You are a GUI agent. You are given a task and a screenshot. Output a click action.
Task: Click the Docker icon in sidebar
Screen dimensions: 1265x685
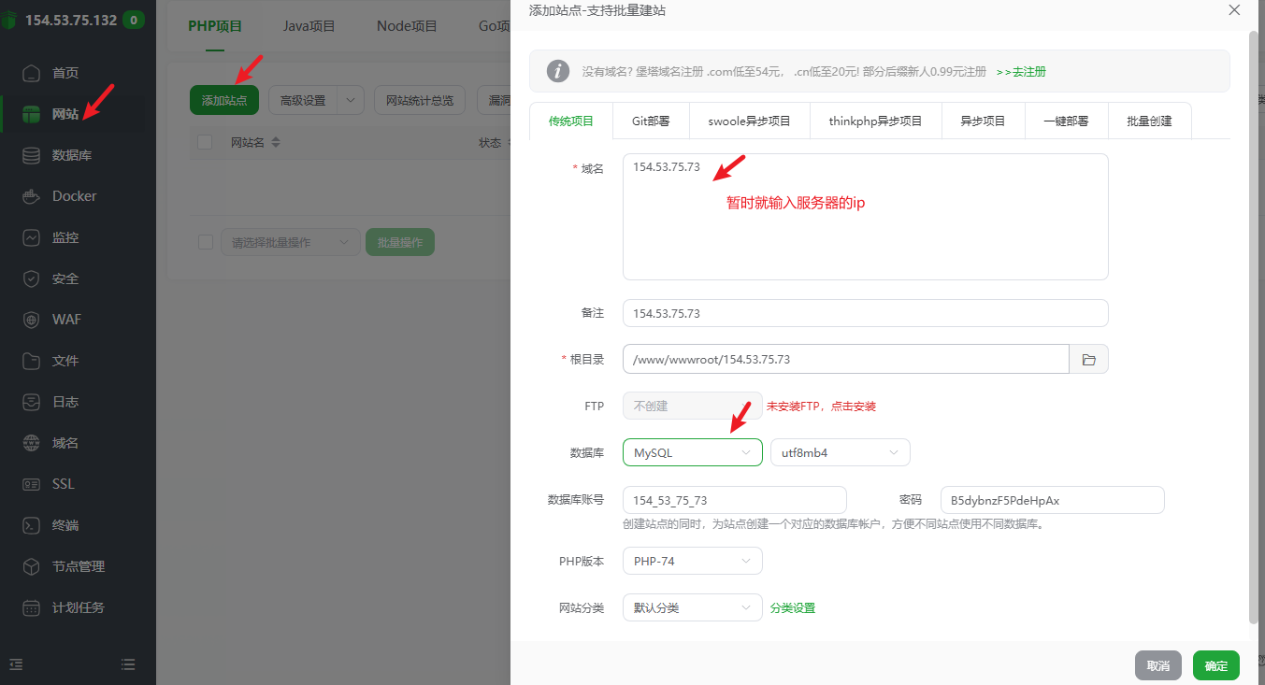tap(33, 196)
